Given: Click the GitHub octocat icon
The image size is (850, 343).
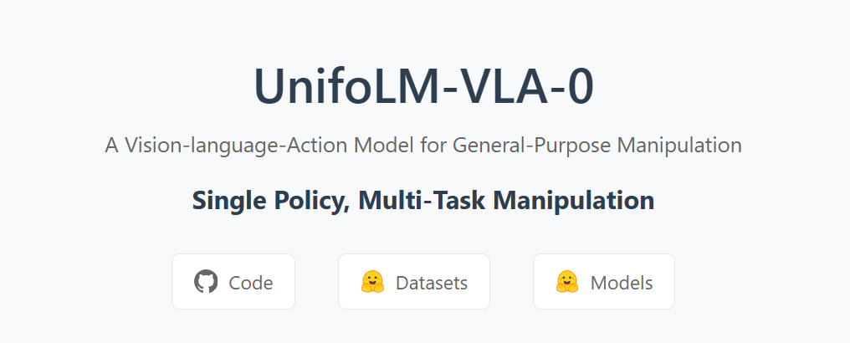Looking at the screenshot, I should pyautogui.click(x=205, y=282).
